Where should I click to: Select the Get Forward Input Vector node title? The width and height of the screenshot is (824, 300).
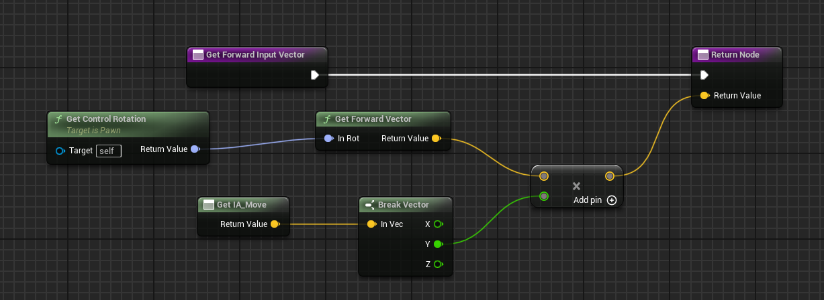tap(255, 55)
